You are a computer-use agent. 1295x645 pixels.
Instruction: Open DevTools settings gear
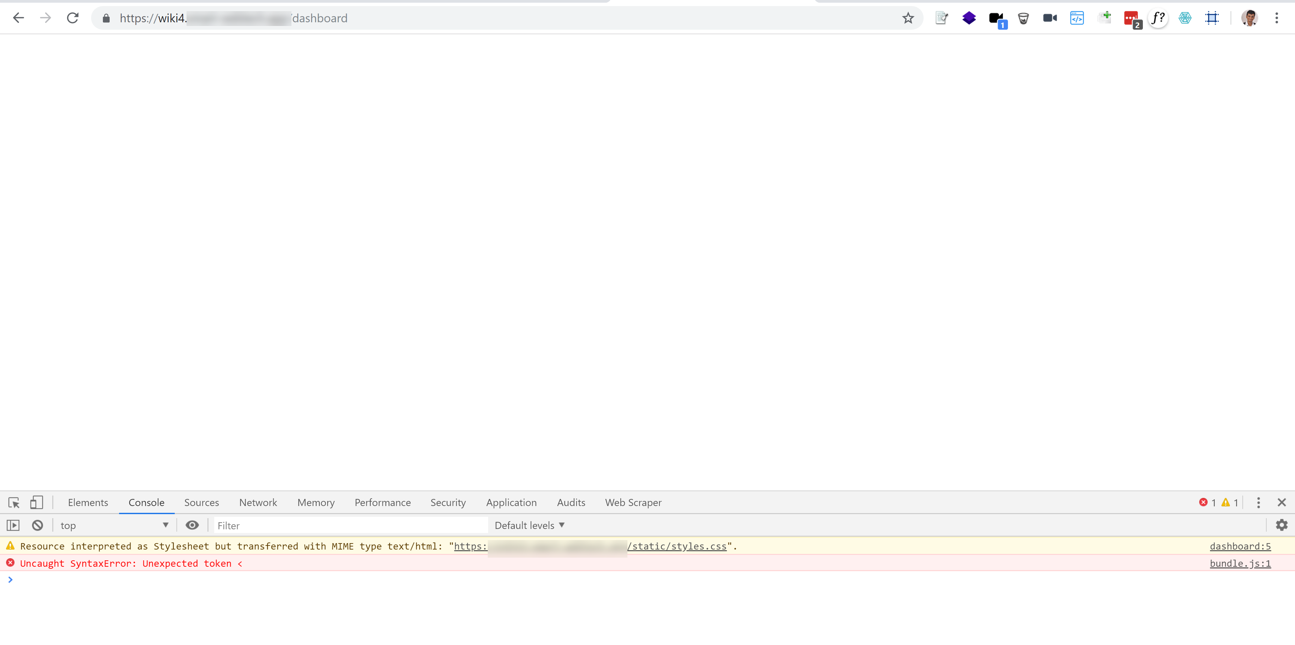click(1282, 525)
